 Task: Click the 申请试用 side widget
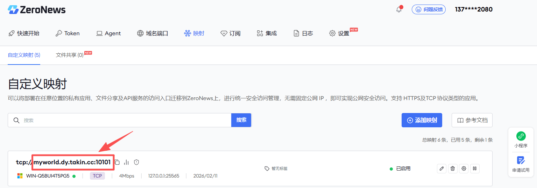[x=521, y=164]
